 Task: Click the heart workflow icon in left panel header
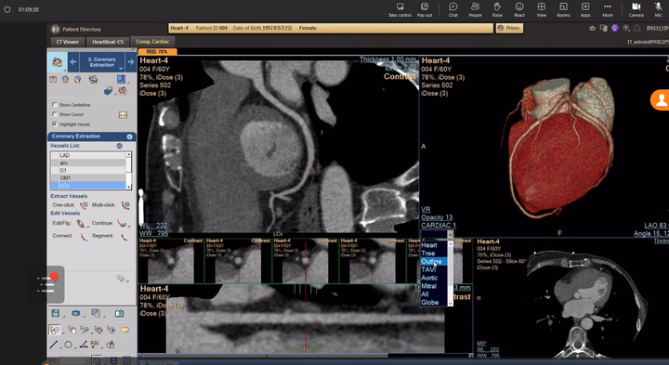click(57, 62)
